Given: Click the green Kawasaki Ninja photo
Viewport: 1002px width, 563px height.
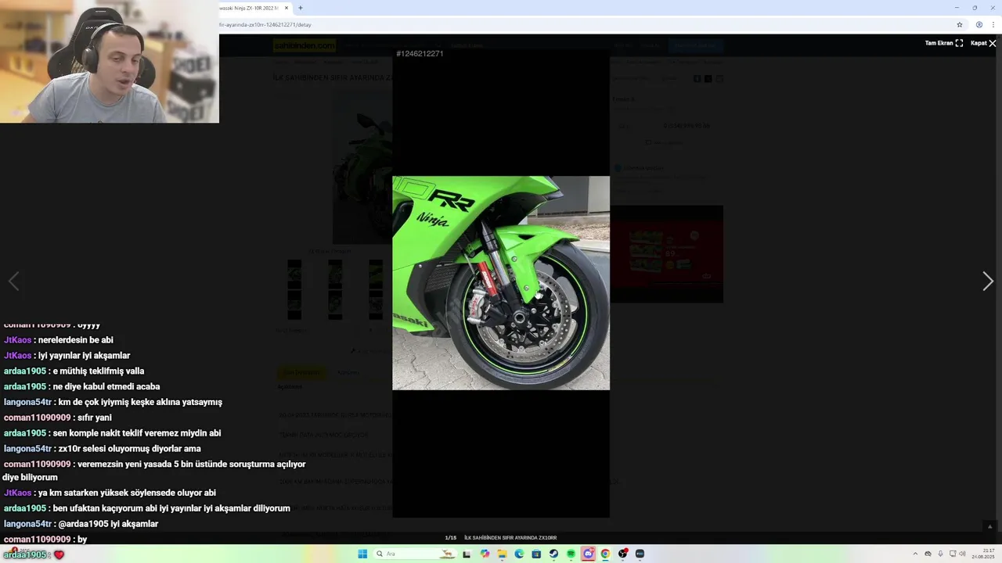Looking at the screenshot, I should pyautogui.click(x=501, y=282).
